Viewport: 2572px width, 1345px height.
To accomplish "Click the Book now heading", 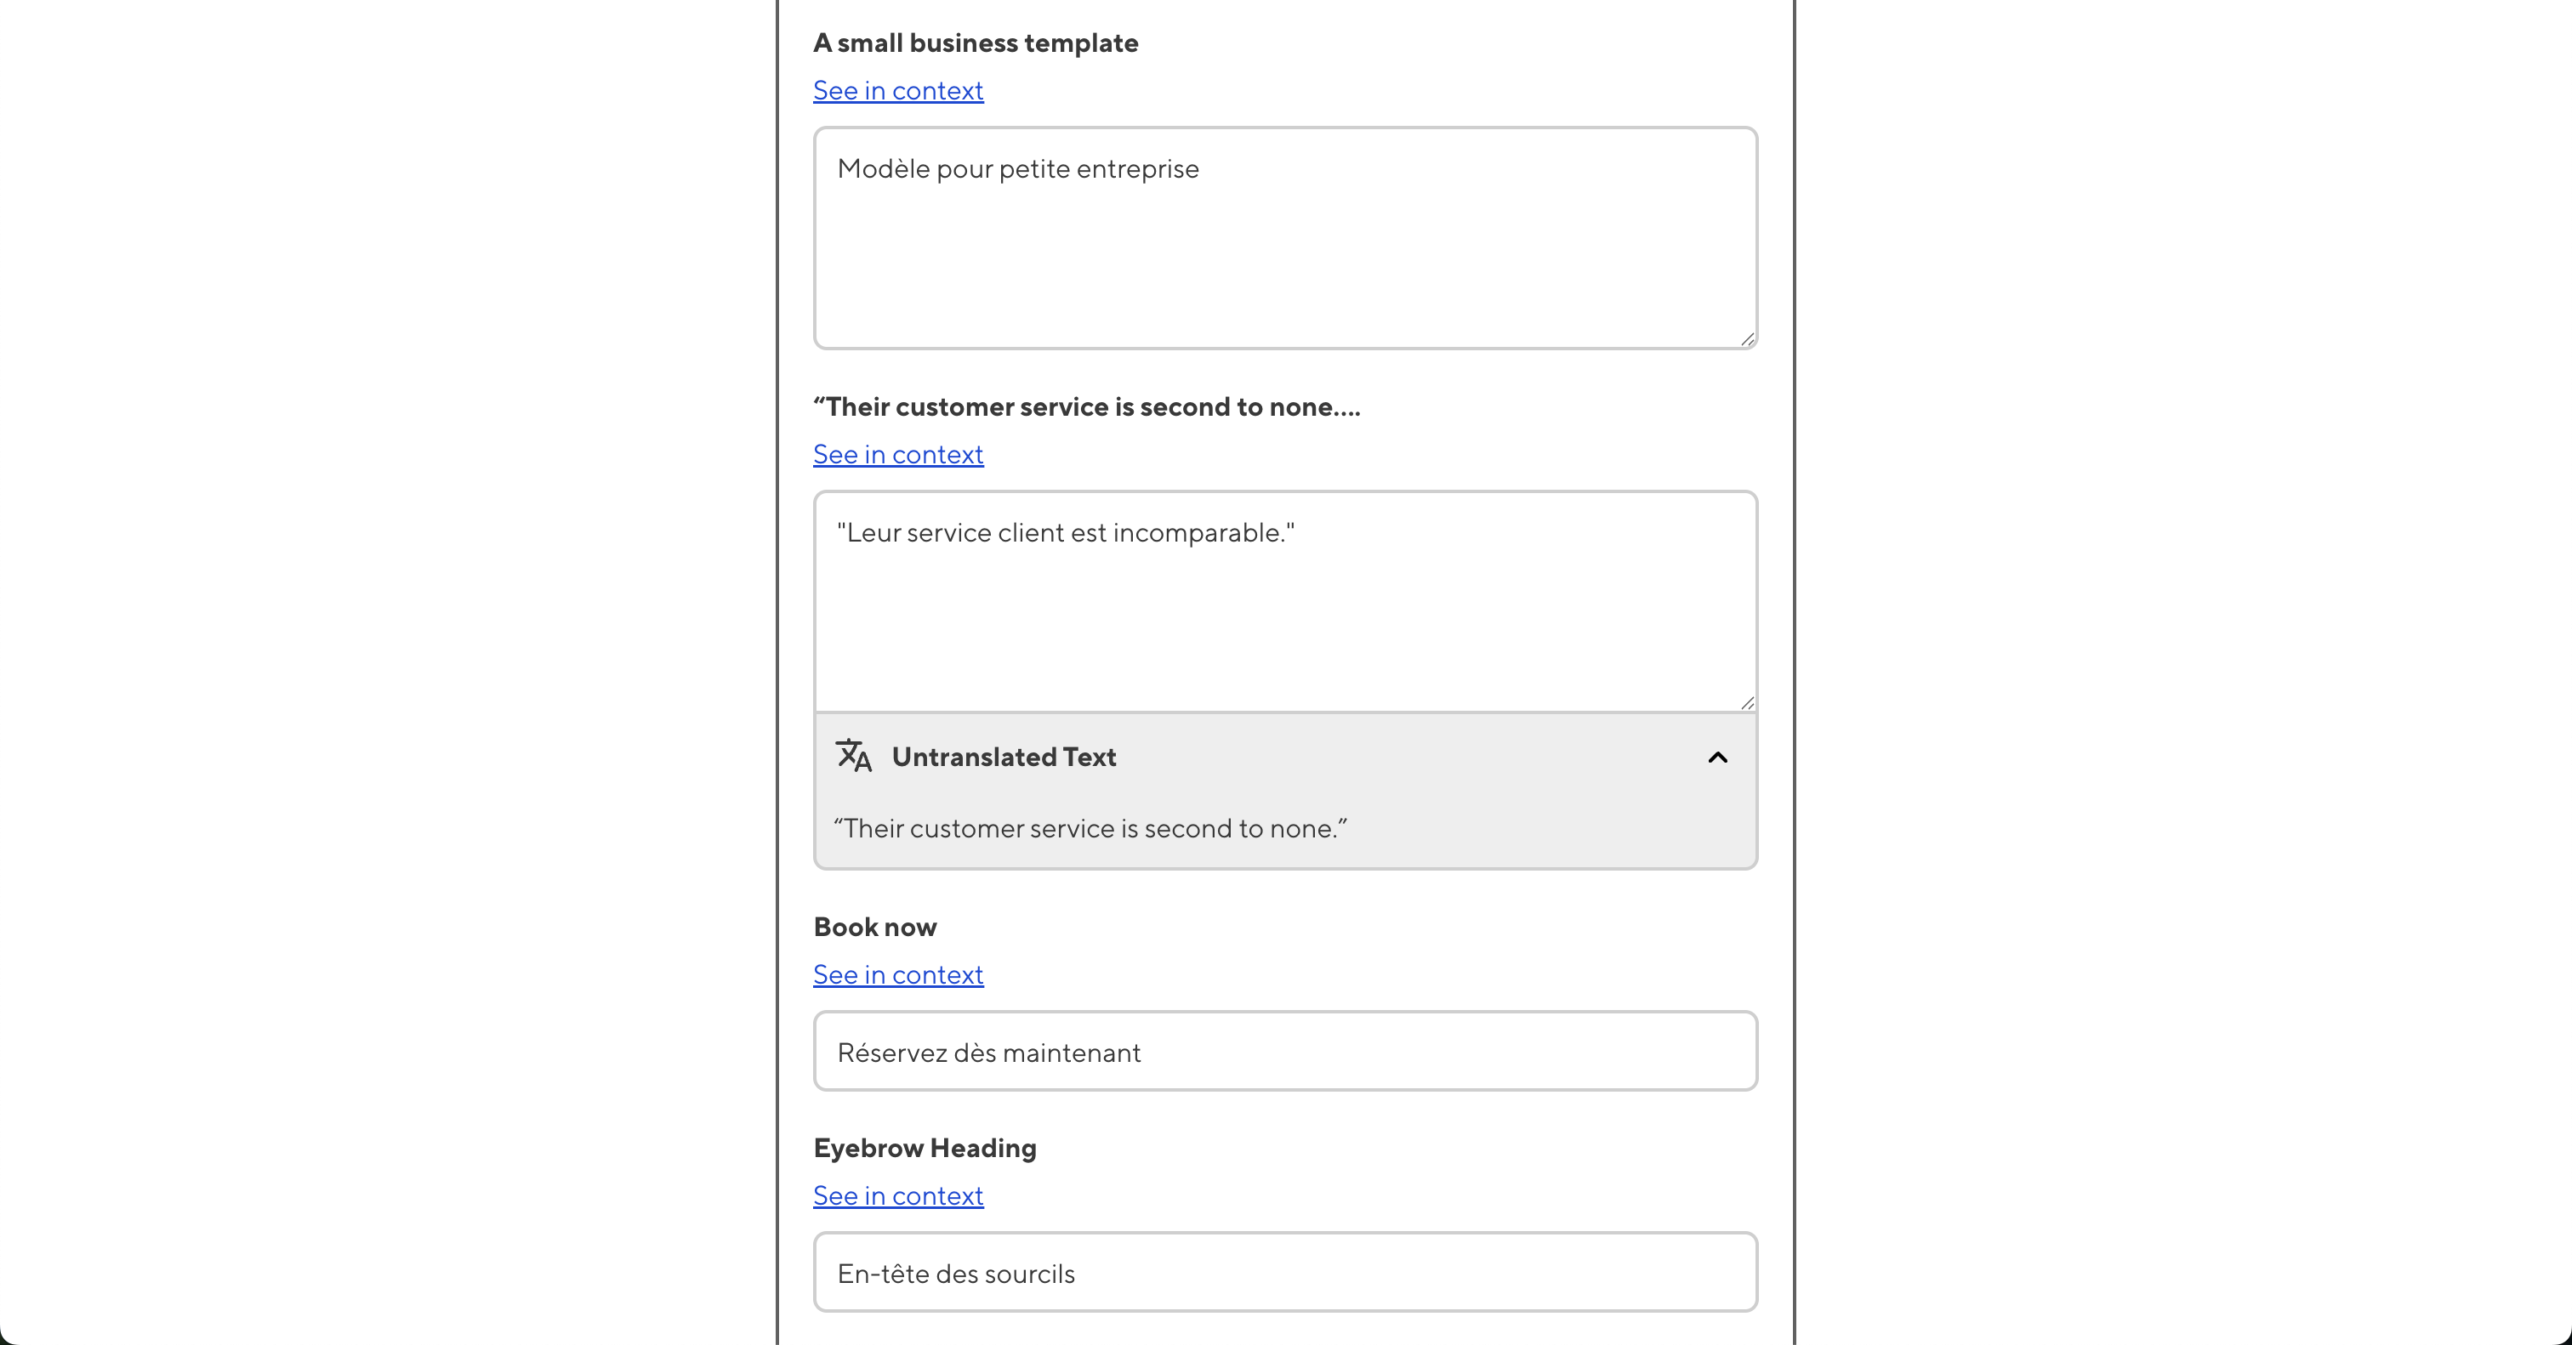I will click(x=874, y=927).
